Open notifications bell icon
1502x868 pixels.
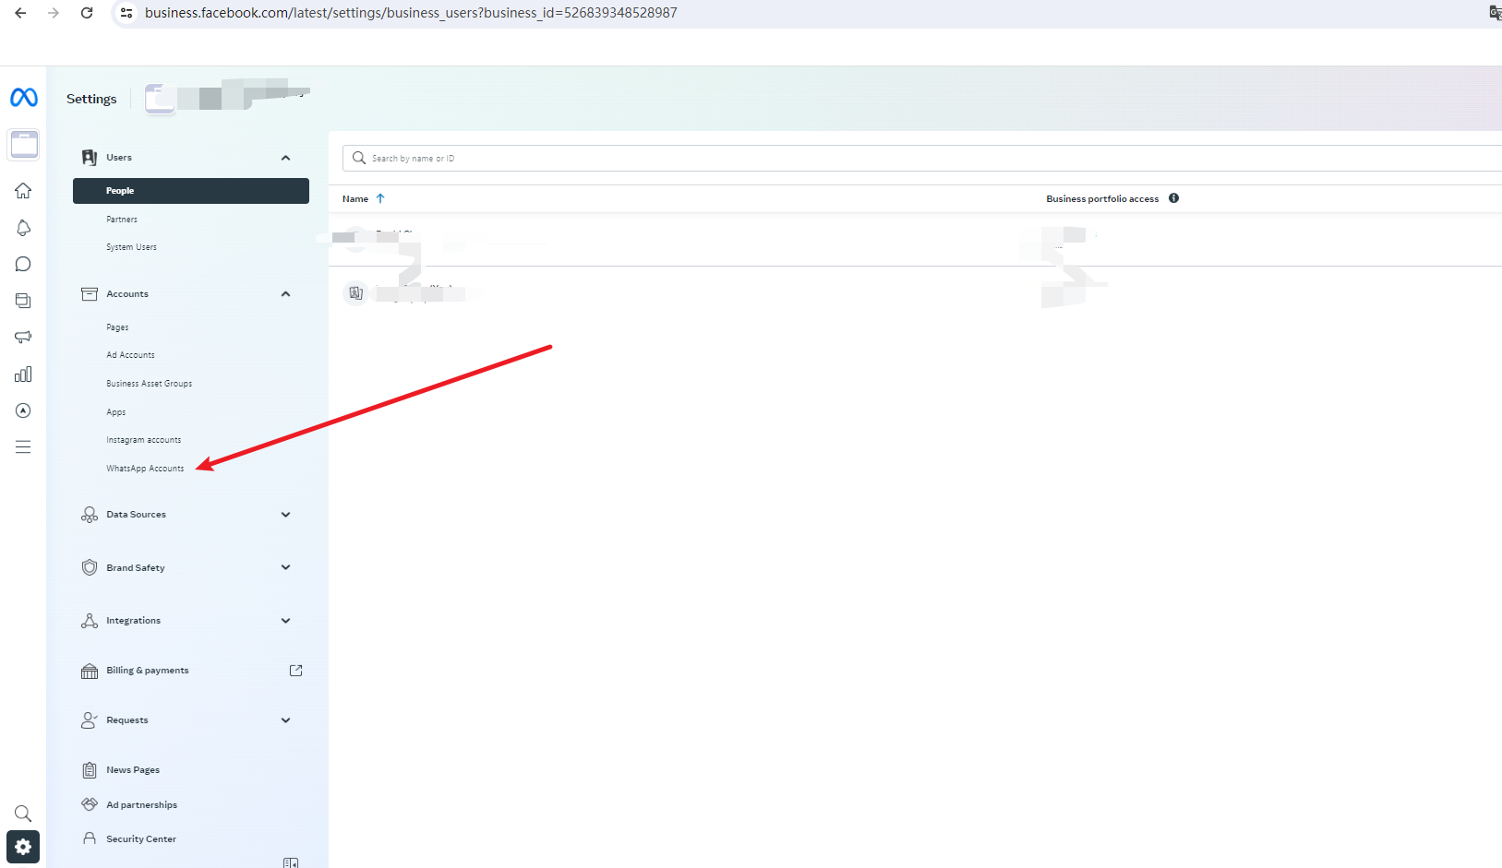[x=23, y=228]
